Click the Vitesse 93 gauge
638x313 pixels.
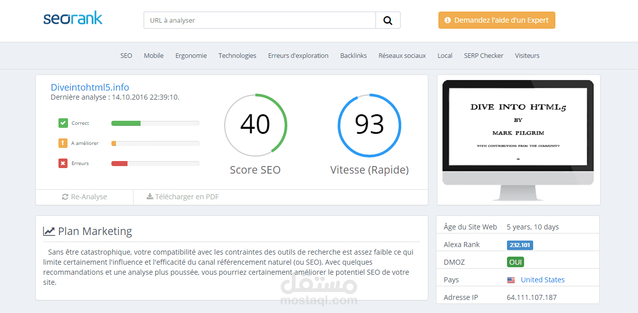pyautogui.click(x=369, y=125)
